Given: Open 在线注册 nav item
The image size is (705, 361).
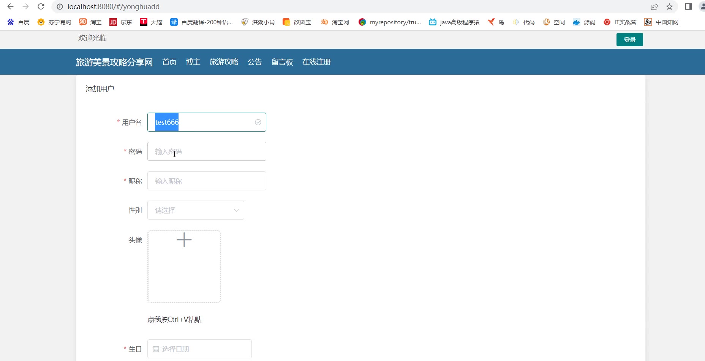Looking at the screenshot, I should 316,62.
